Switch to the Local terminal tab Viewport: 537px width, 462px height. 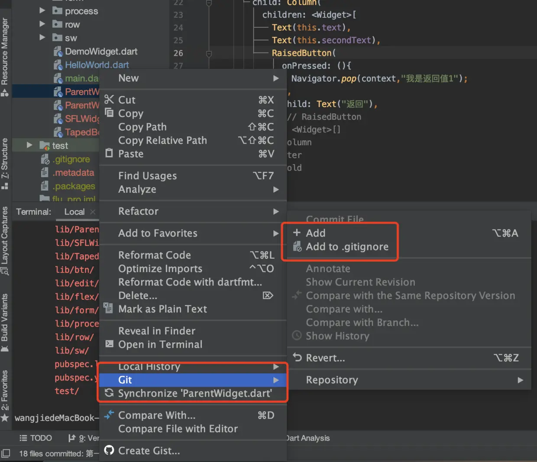[74, 212]
